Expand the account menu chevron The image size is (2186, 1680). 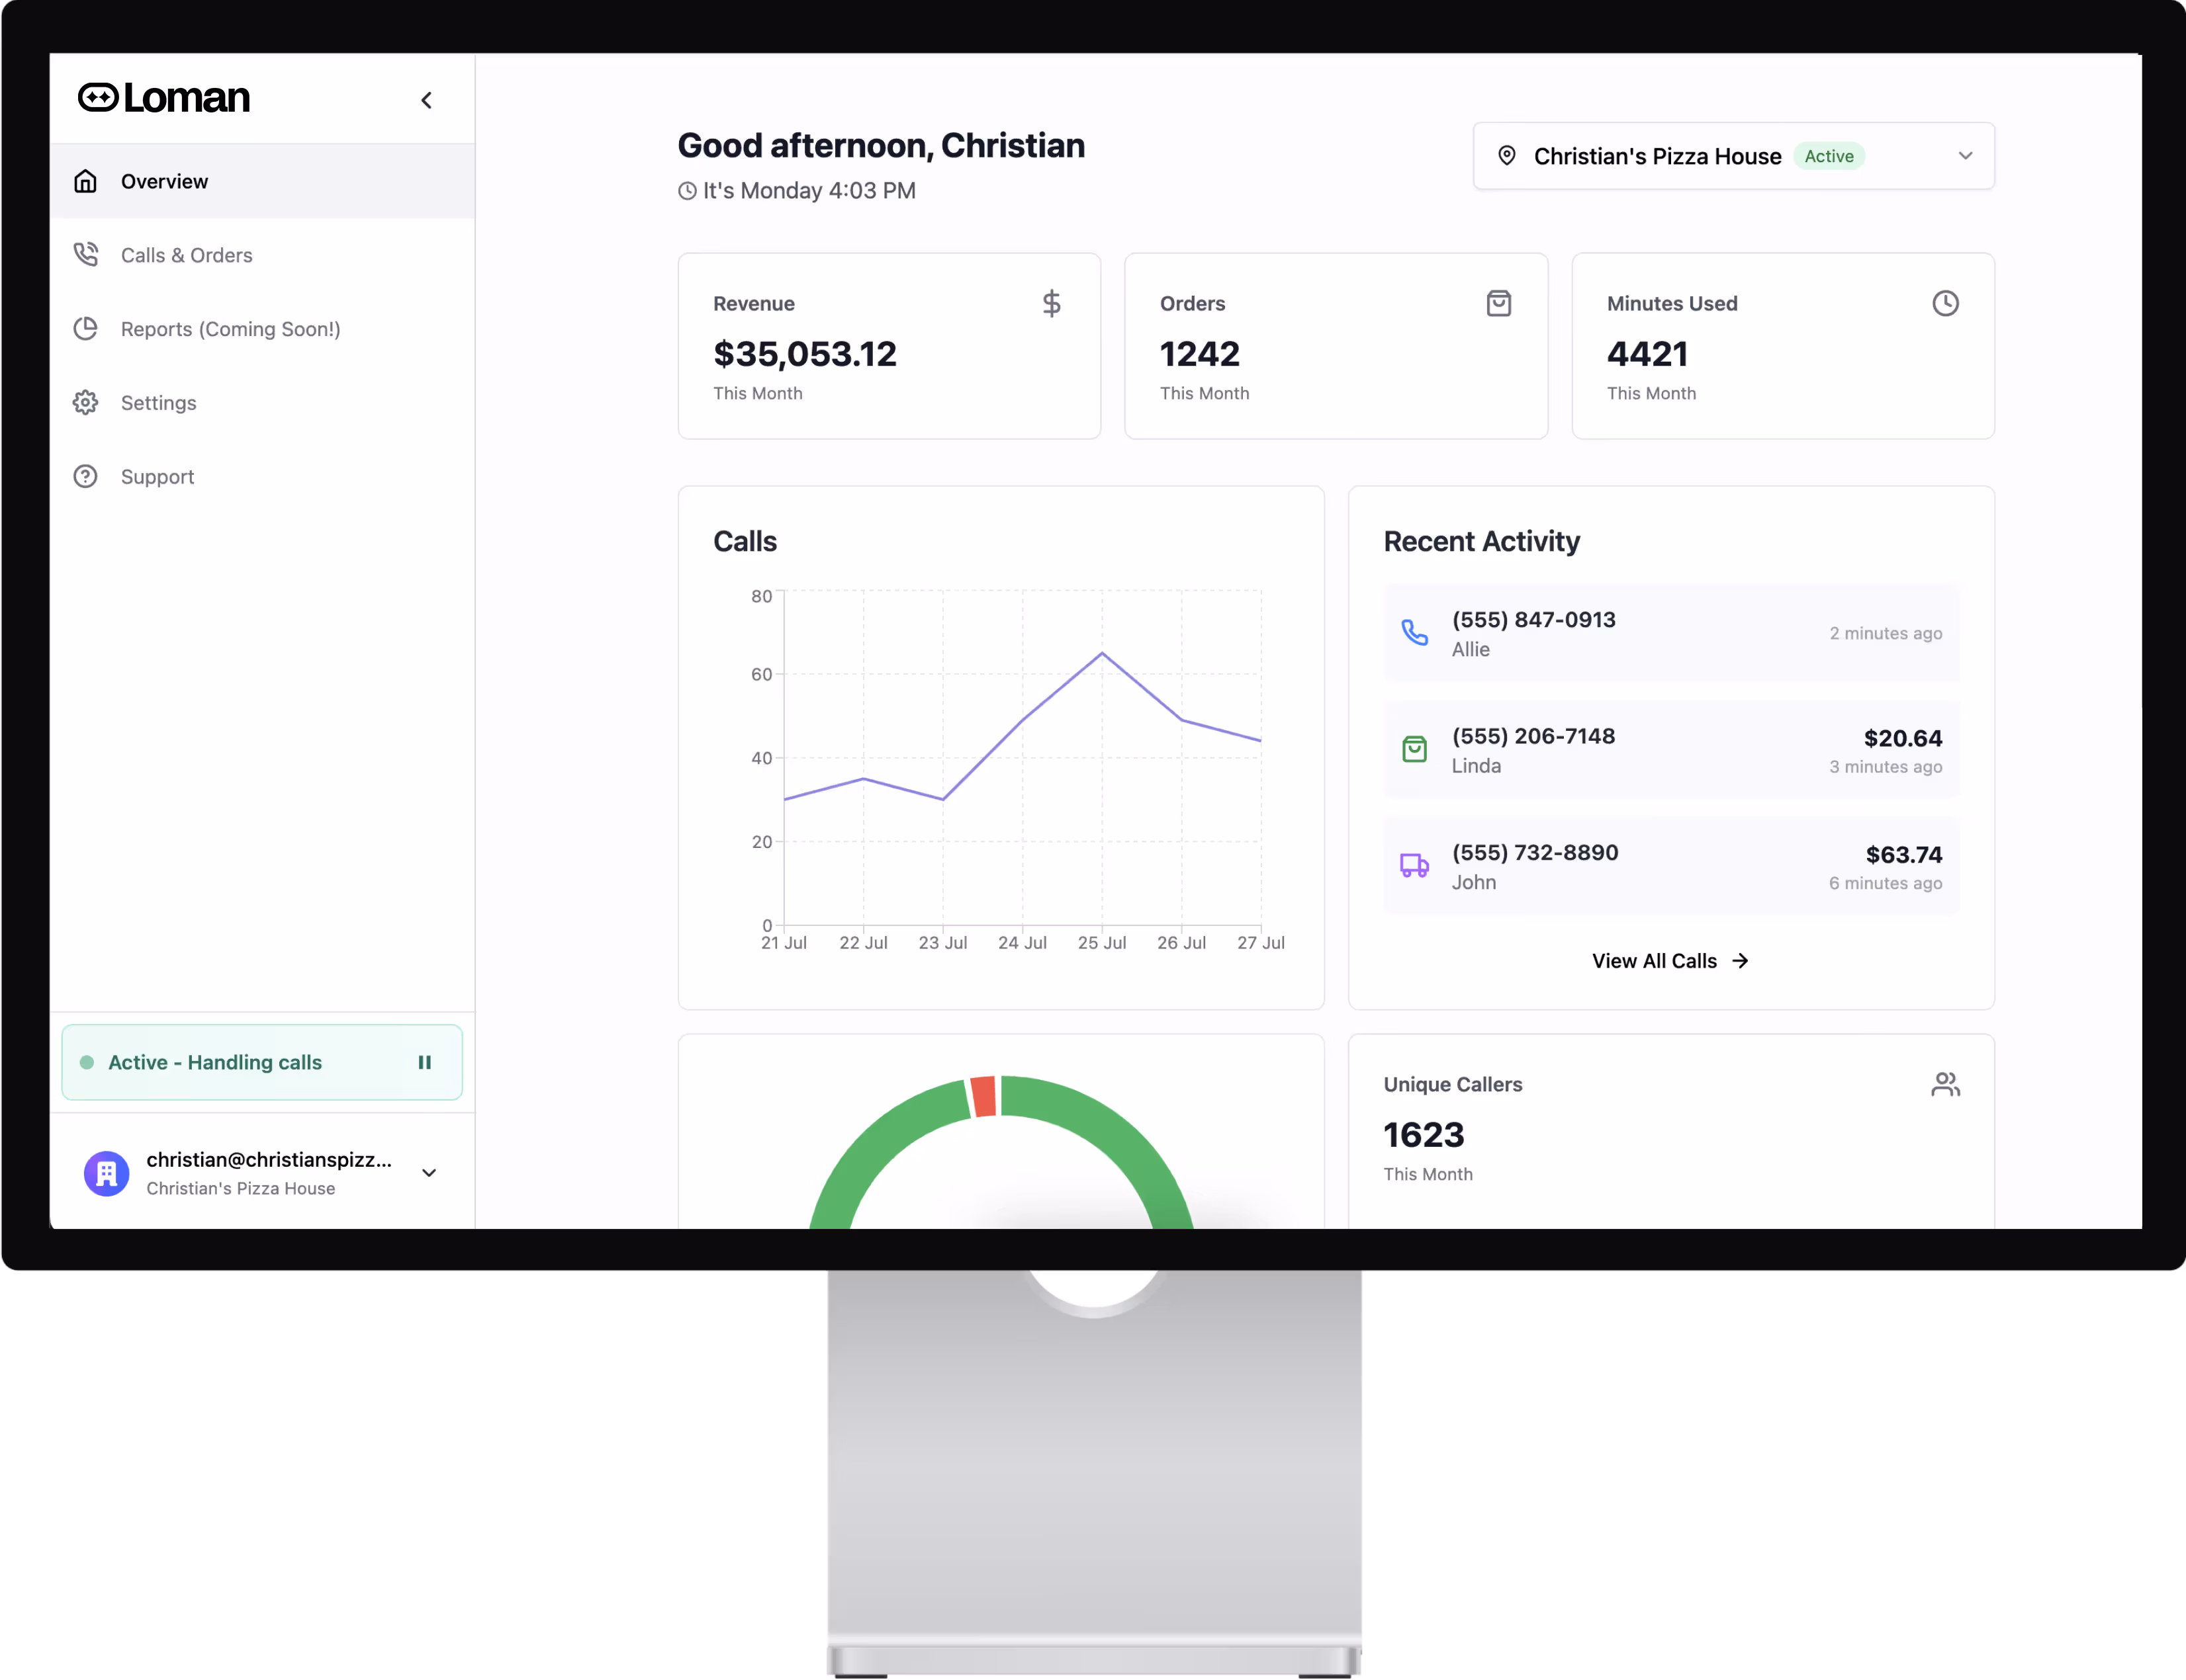coord(430,1174)
